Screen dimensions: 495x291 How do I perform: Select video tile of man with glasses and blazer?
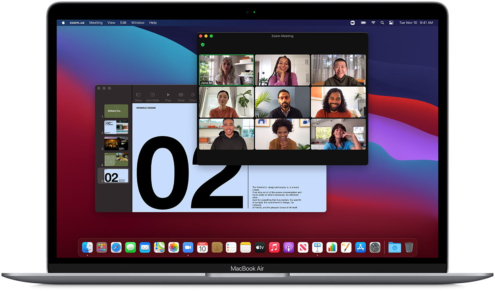282,102
